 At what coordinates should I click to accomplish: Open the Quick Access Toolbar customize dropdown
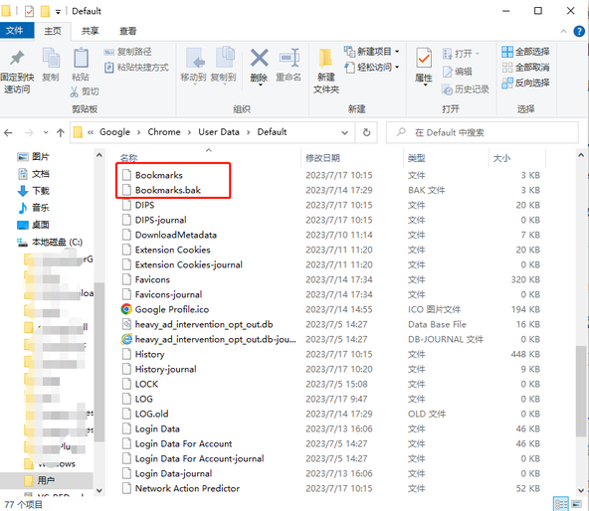[x=58, y=12]
